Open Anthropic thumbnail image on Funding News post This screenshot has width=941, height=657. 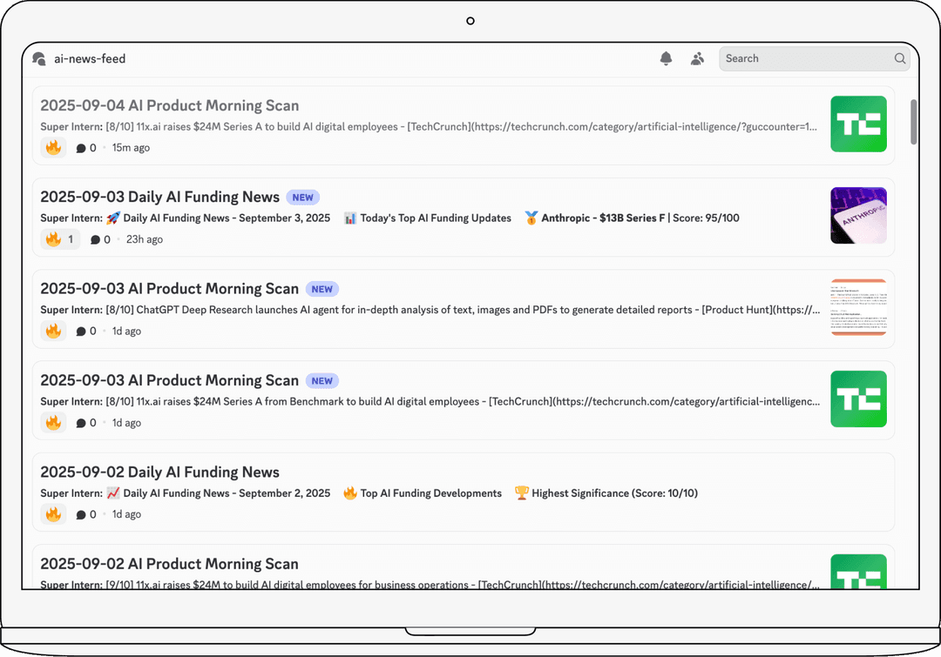pyautogui.click(x=858, y=216)
